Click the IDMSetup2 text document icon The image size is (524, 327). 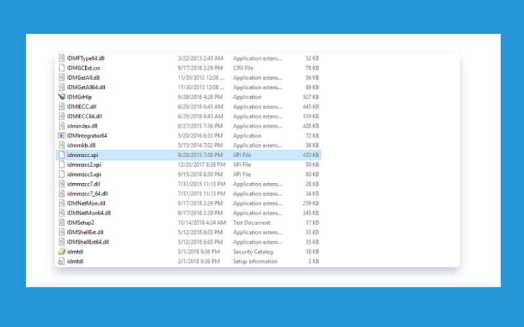62,222
